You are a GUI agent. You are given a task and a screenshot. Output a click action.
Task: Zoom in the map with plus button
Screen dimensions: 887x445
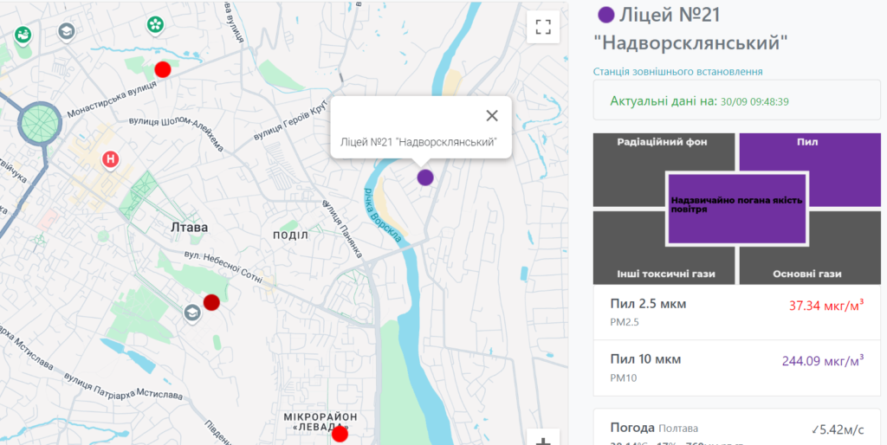[543, 440]
